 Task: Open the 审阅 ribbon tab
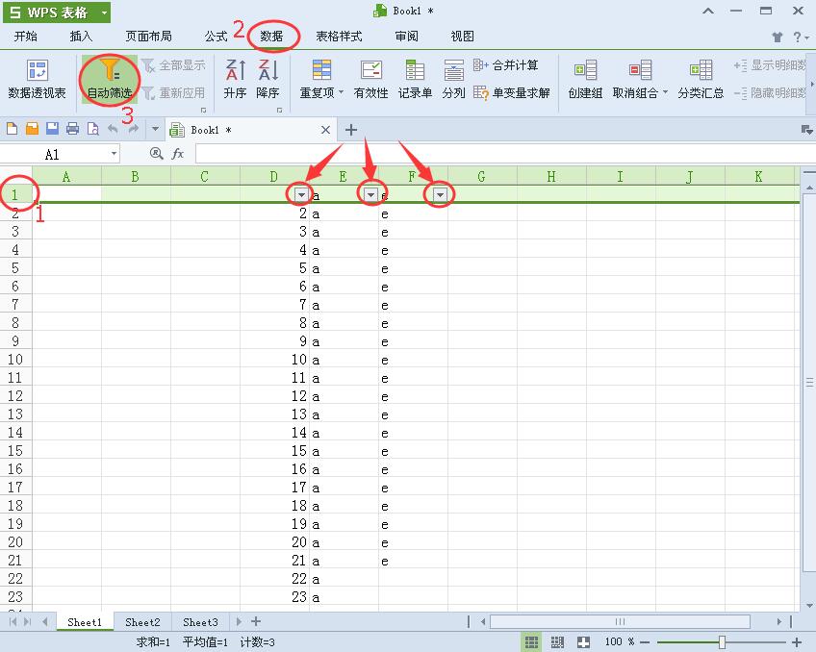(x=406, y=37)
